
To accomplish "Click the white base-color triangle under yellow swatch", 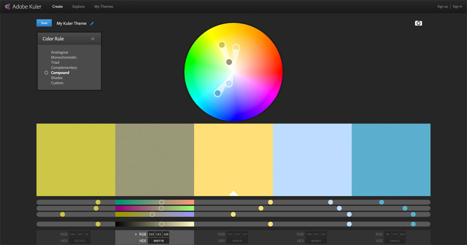I will [x=233, y=193].
